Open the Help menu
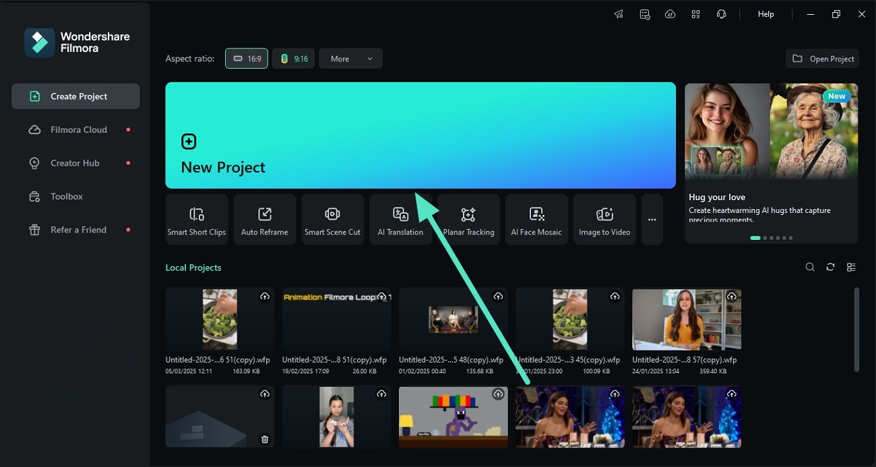Viewport: 876px width, 467px height. (x=765, y=14)
